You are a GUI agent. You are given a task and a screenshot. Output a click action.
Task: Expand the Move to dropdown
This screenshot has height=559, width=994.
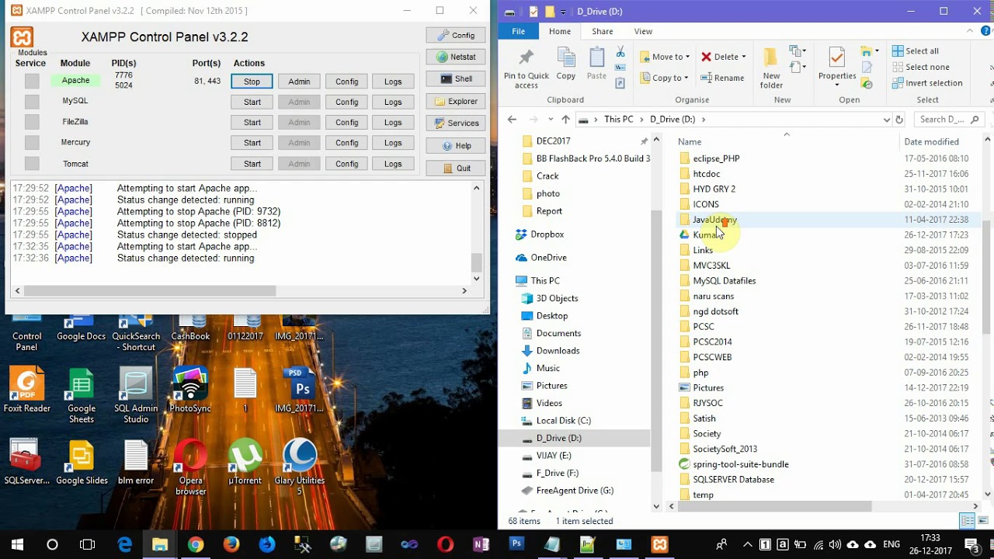pyautogui.click(x=687, y=57)
